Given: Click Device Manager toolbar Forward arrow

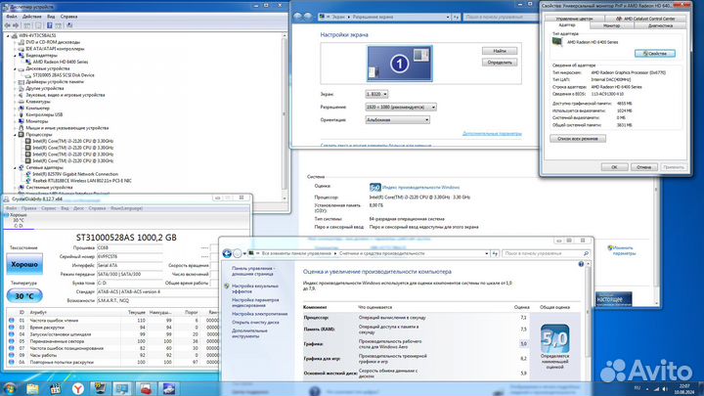Looking at the screenshot, I should (16, 25).
